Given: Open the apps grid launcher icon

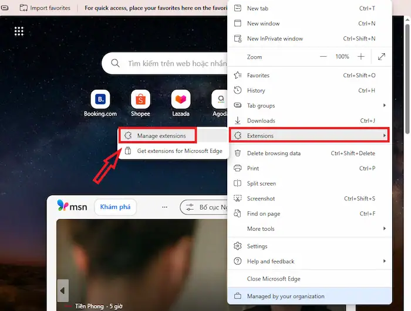Looking at the screenshot, I should 19,31.
